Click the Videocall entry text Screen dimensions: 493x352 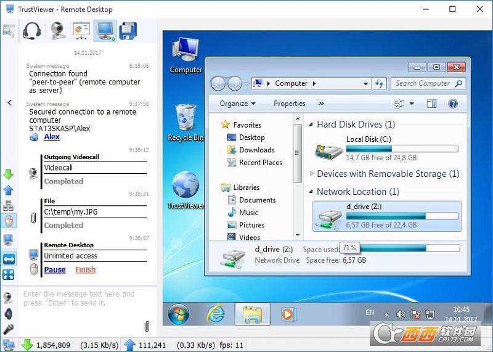click(58, 168)
